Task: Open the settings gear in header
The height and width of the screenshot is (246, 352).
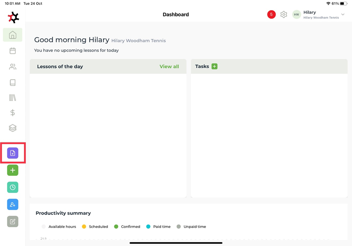Action: point(284,15)
